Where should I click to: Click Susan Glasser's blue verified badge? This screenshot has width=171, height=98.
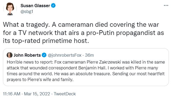pos(53,6)
